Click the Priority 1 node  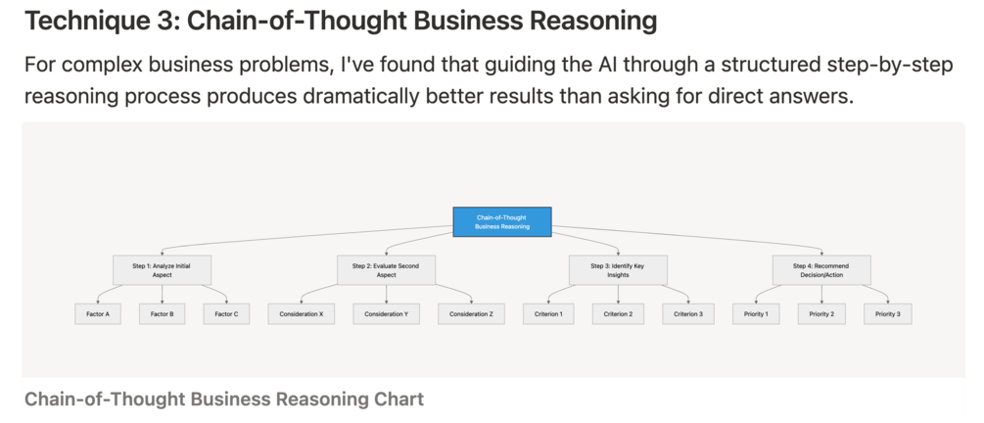pyautogui.click(x=758, y=314)
